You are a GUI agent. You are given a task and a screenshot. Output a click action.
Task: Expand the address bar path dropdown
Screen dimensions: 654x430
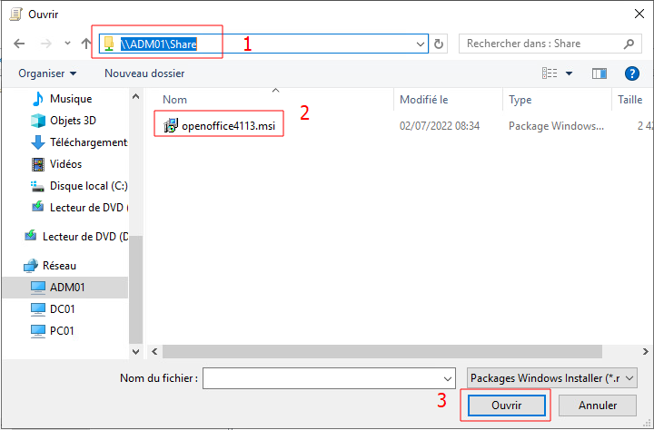[x=421, y=44]
